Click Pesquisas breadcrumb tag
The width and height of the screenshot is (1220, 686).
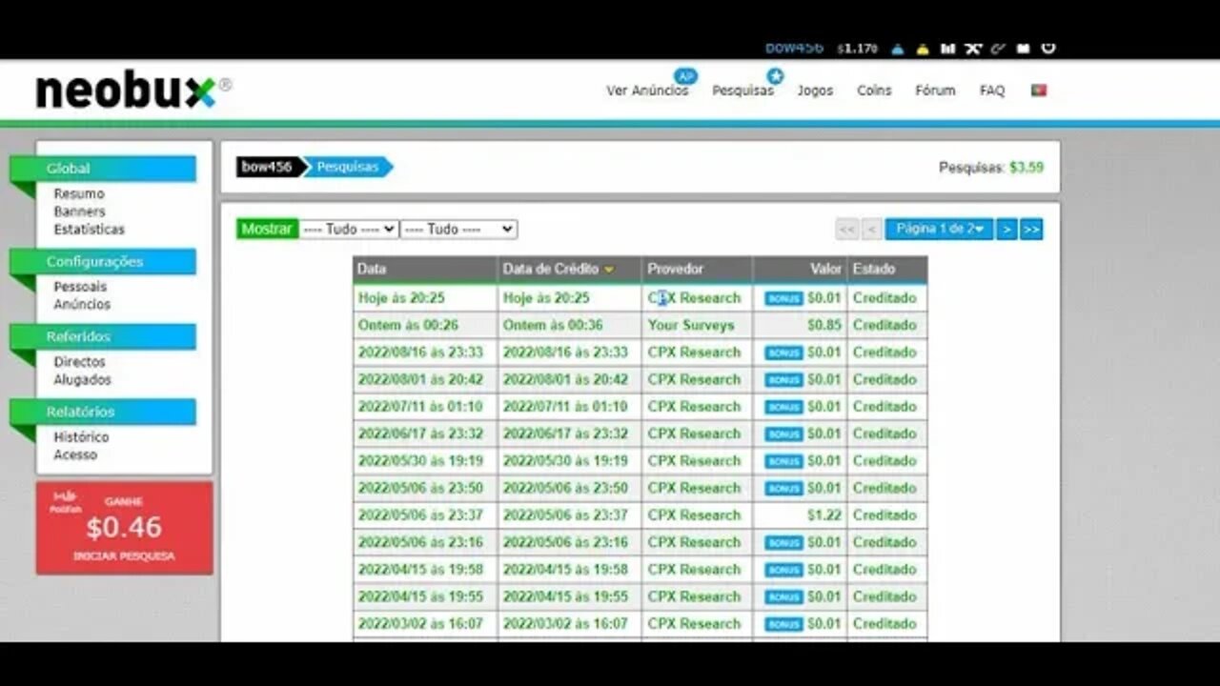pyautogui.click(x=347, y=167)
